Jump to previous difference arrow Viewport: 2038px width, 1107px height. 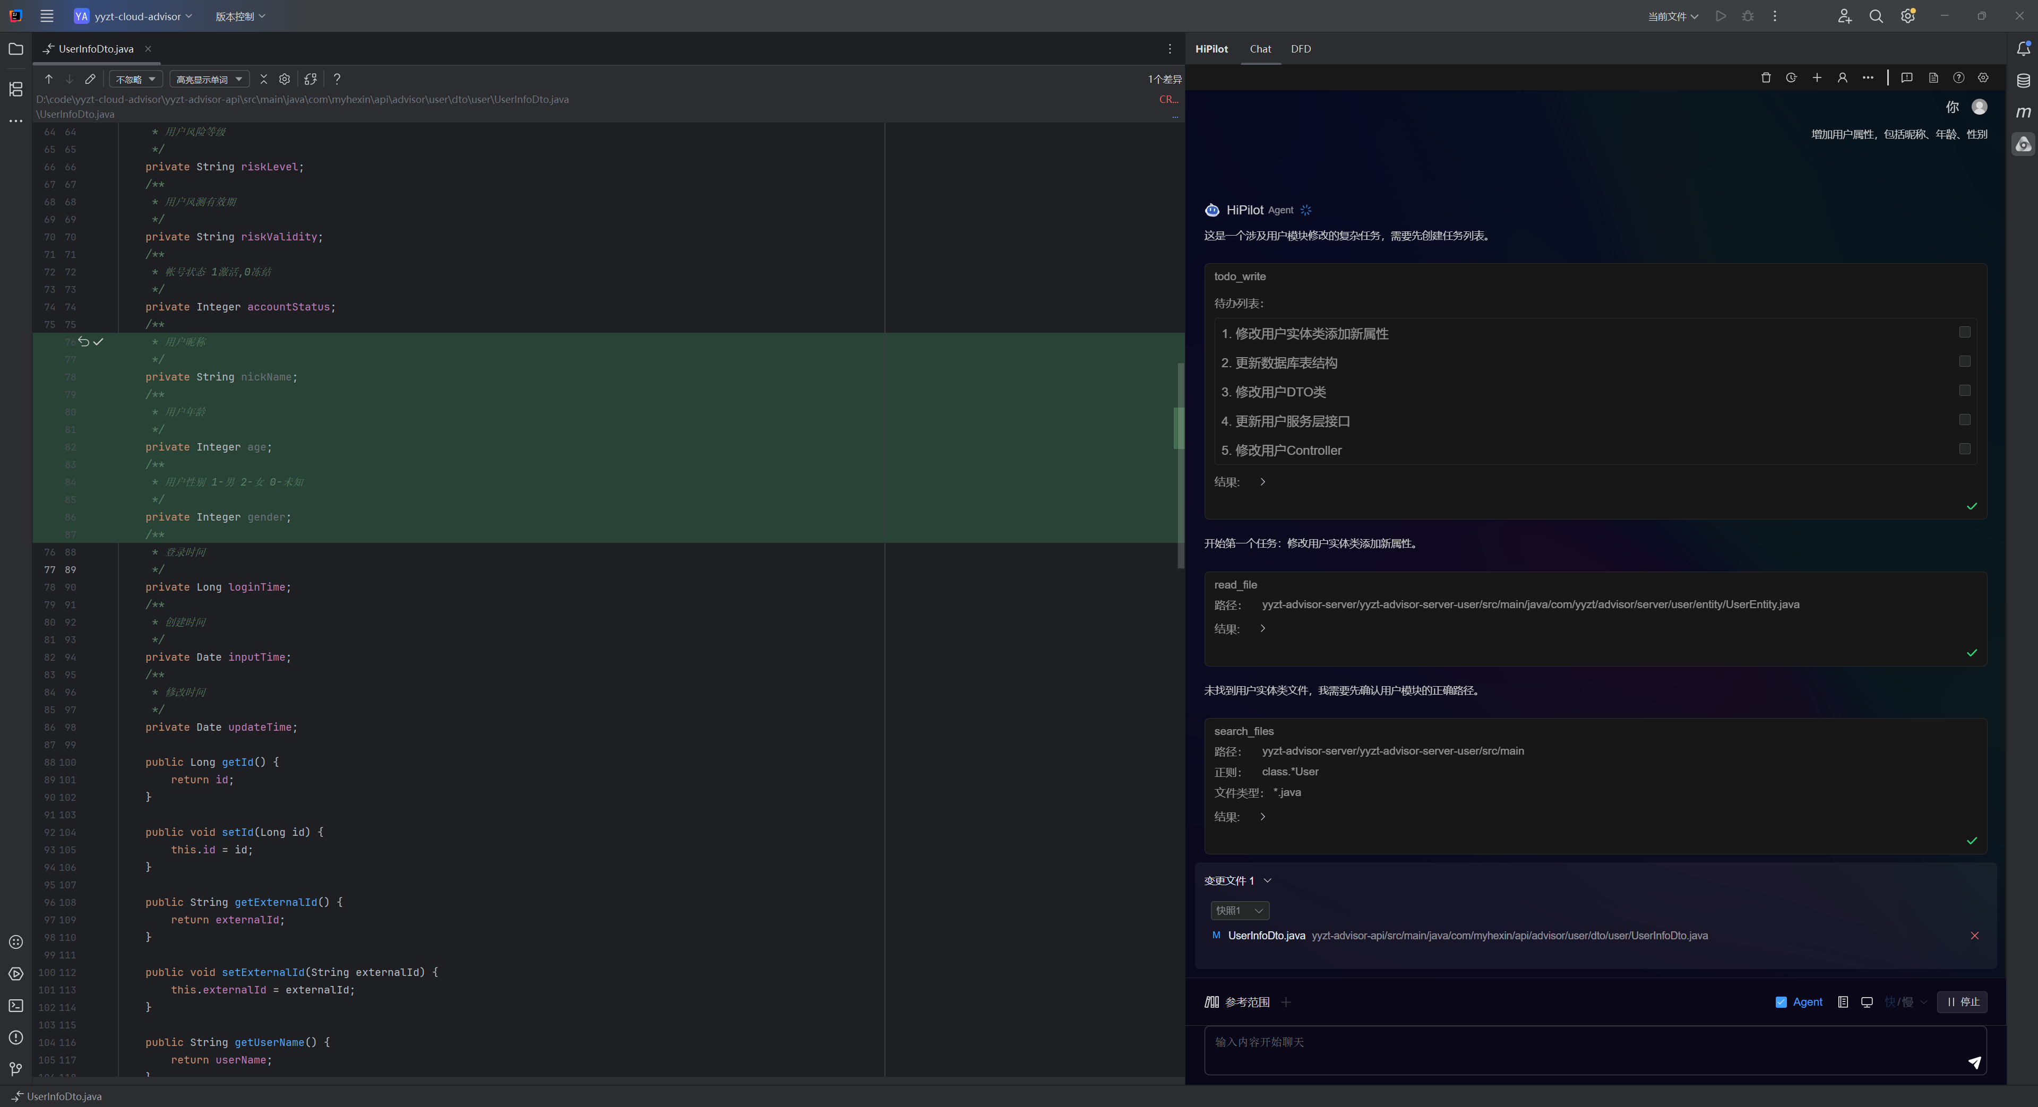pyautogui.click(x=48, y=79)
